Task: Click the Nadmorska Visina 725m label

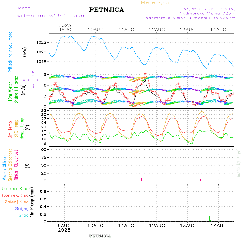Action: point(207,13)
